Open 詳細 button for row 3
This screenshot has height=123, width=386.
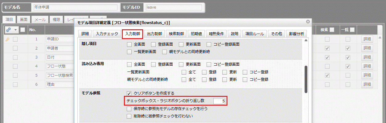(x=367, y=57)
